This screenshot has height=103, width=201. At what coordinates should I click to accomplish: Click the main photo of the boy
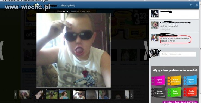click(74, 50)
